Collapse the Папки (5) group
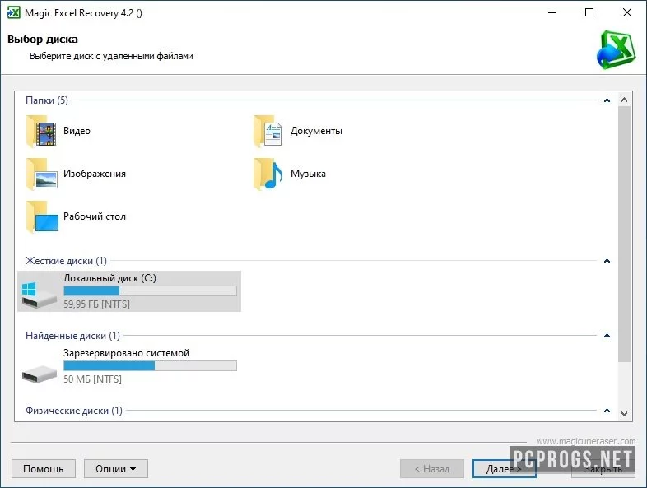Viewport: 647px width, 488px height. pos(607,100)
